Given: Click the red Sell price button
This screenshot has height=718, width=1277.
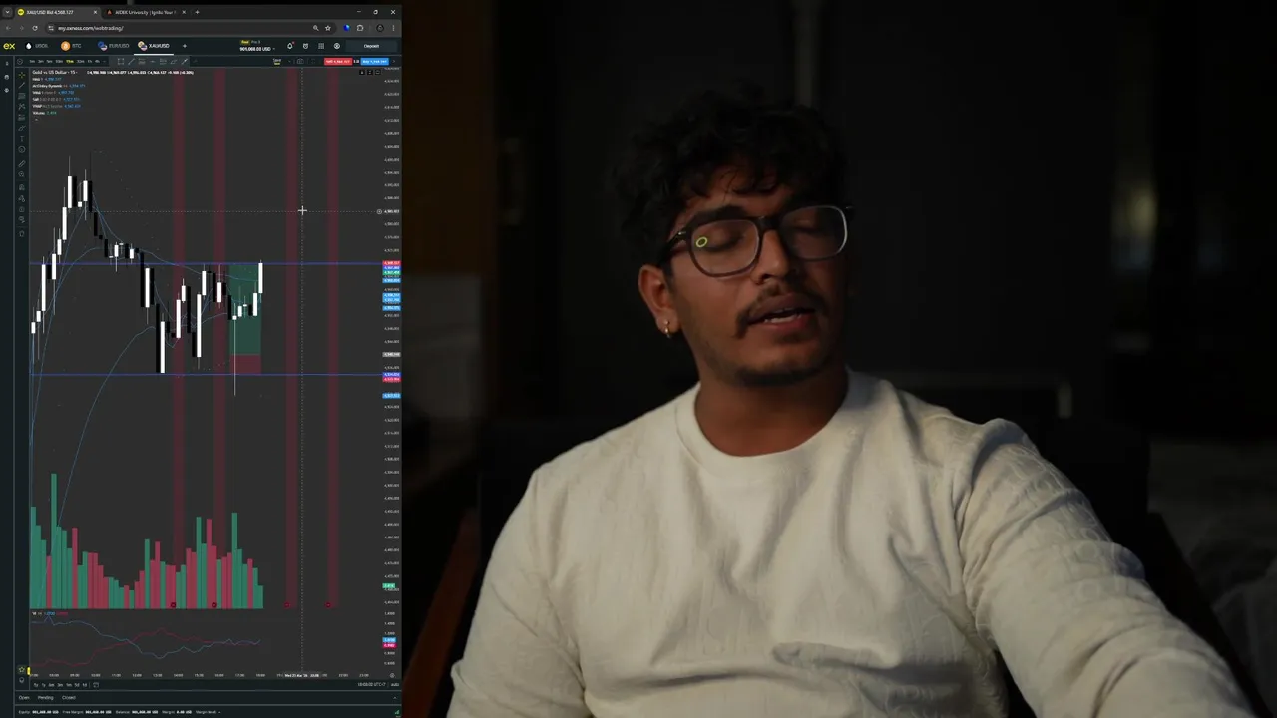Looking at the screenshot, I should coord(338,62).
